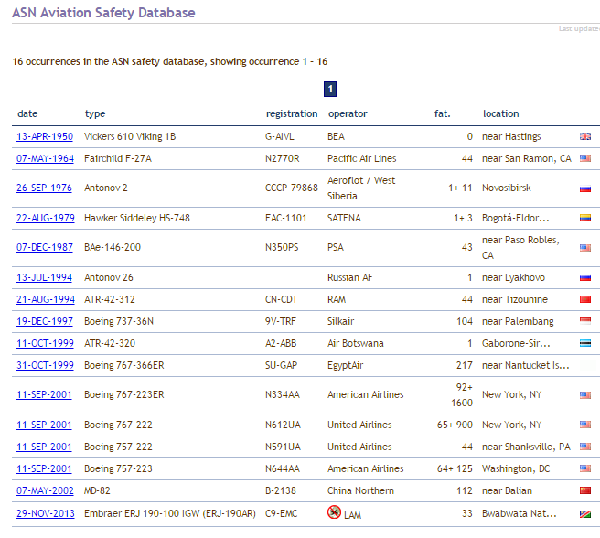Click the Chinese flag in Dalian row

[x=585, y=490]
